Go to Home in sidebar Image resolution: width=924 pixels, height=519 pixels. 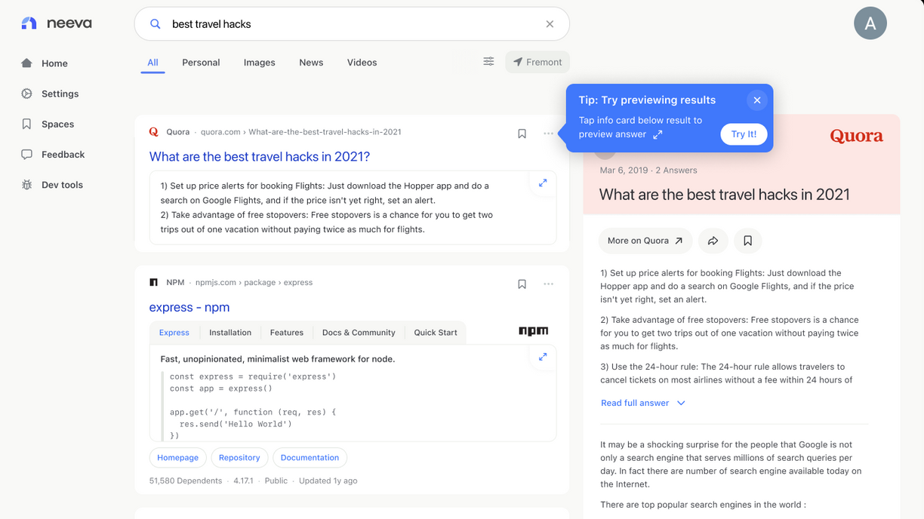tap(45, 63)
